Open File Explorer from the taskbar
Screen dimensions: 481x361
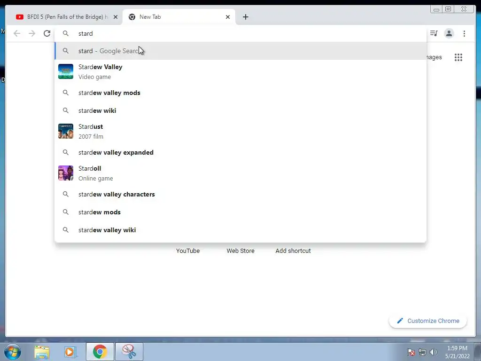pyautogui.click(x=42, y=352)
